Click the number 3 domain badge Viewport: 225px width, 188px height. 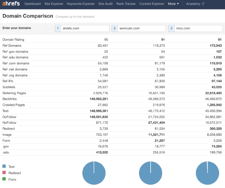171,28
